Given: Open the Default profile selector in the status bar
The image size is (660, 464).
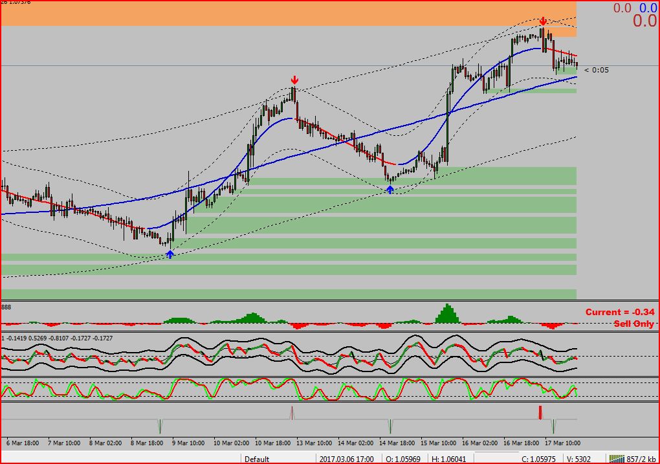Looking at the screenshot, I should (x=257, y=458).
